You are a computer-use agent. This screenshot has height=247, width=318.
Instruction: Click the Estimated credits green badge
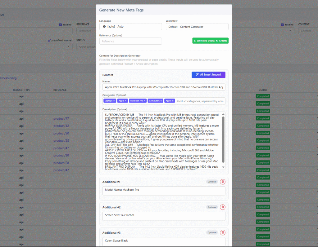click(210, 41)
